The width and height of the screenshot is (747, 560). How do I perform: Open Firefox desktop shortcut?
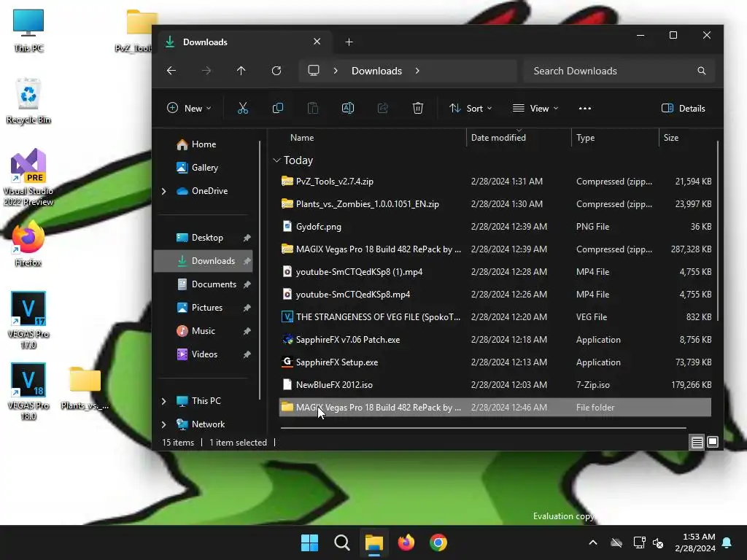[x=28, y=244]
